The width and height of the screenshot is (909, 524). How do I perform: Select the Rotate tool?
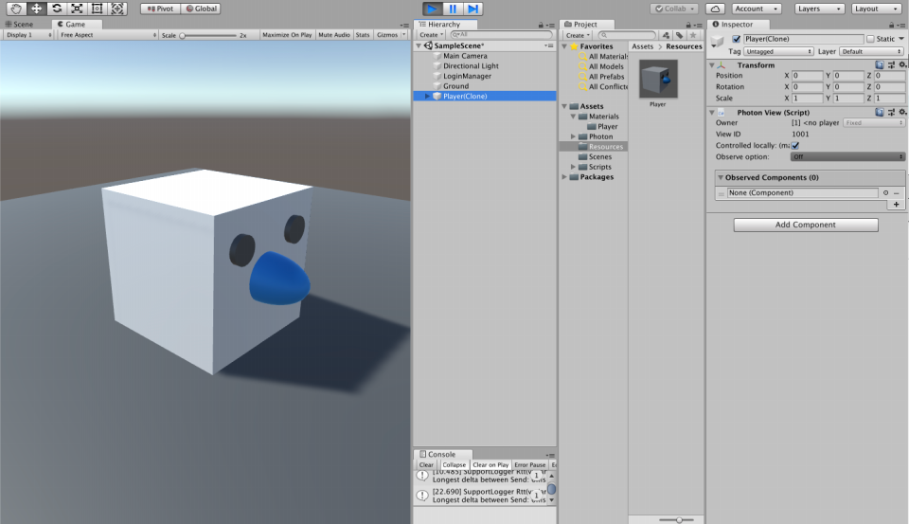tap(57, 9)
